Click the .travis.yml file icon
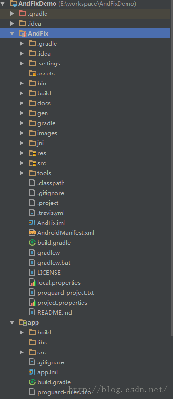Screen dimensions: 173x399 (32, 213)
